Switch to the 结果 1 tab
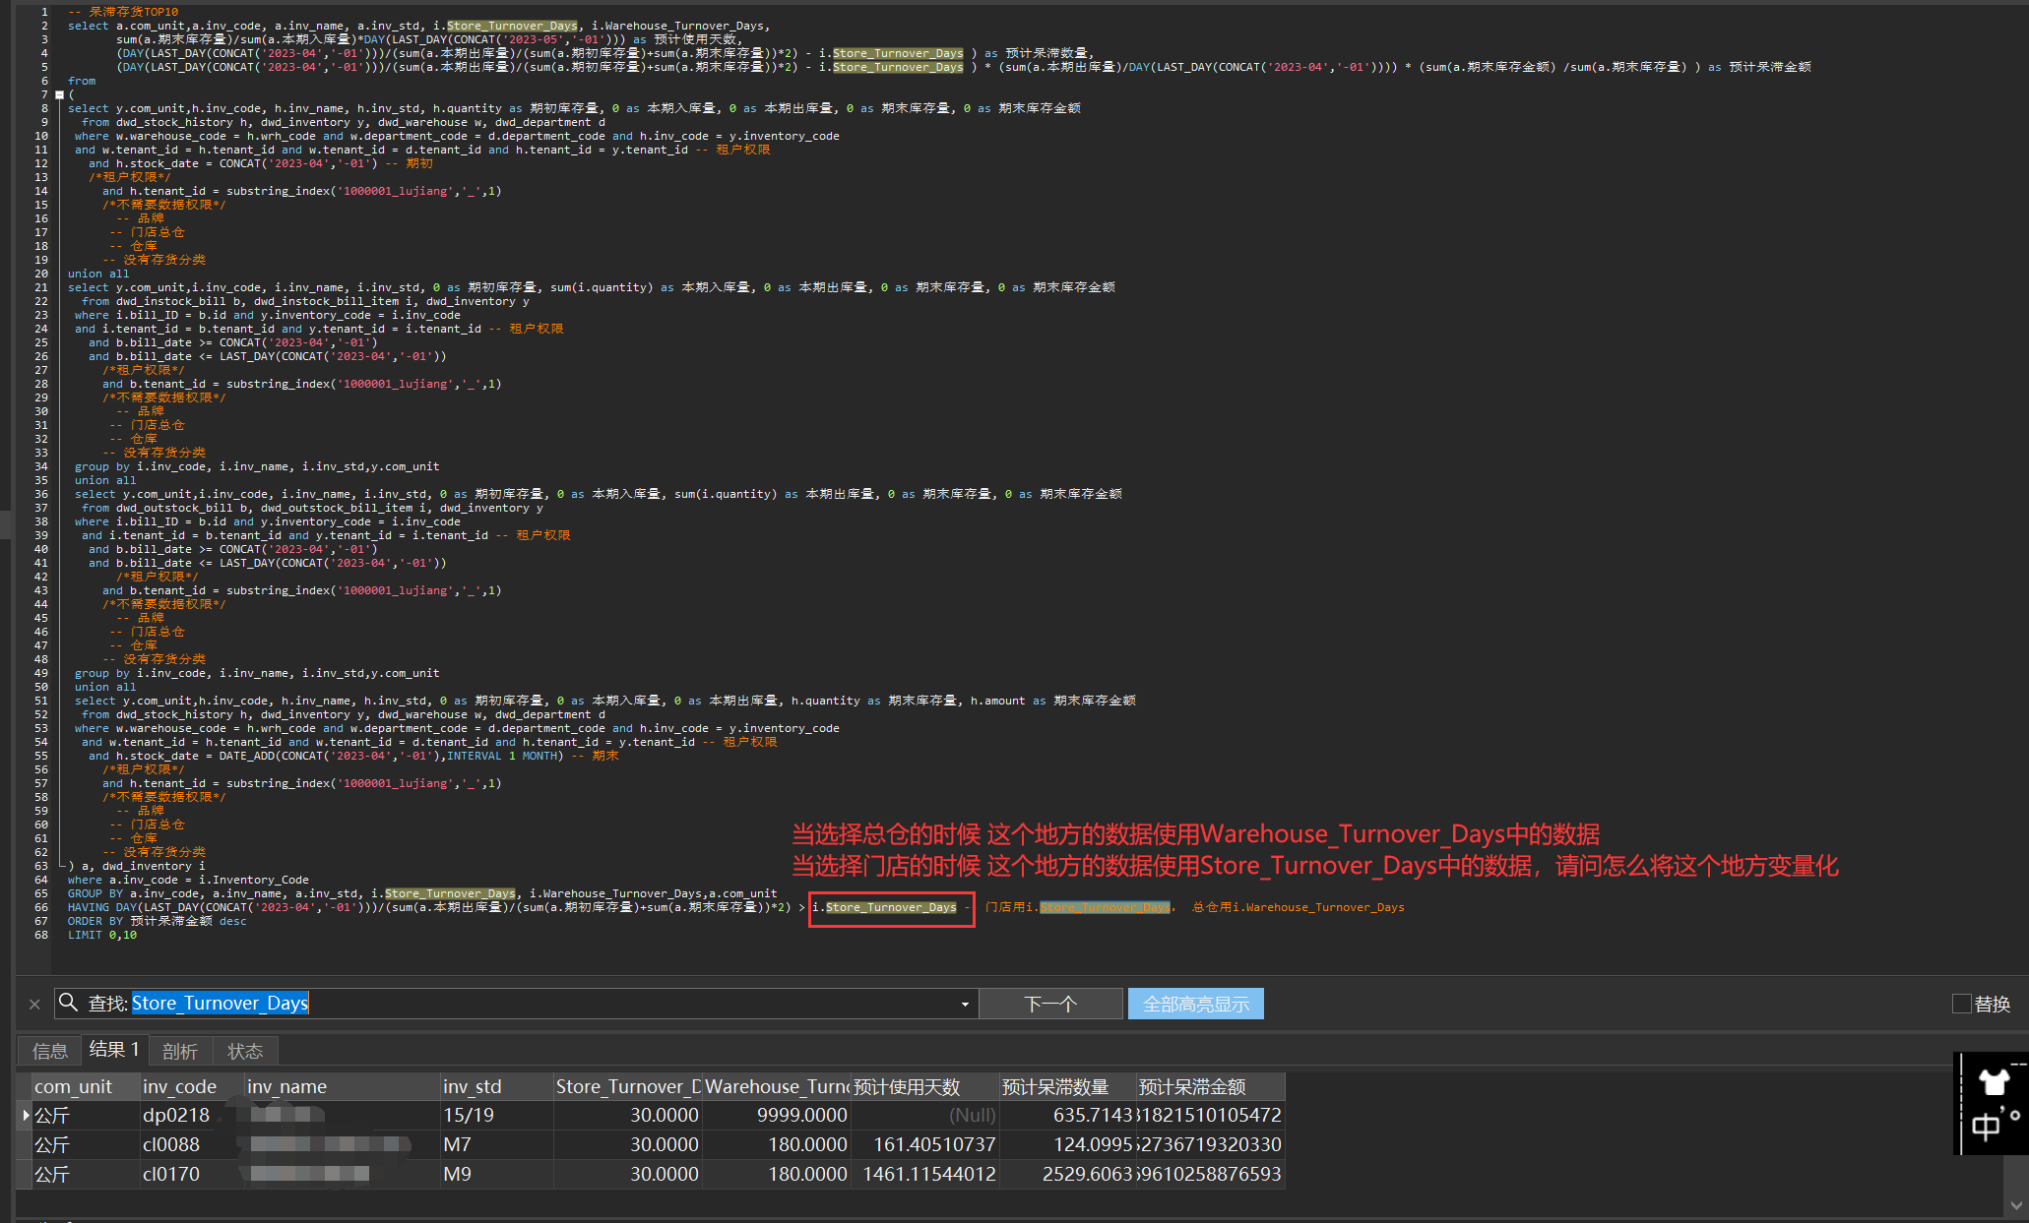The height and width of the screenshot is (1223, 2029). (x=114, y=1049)
